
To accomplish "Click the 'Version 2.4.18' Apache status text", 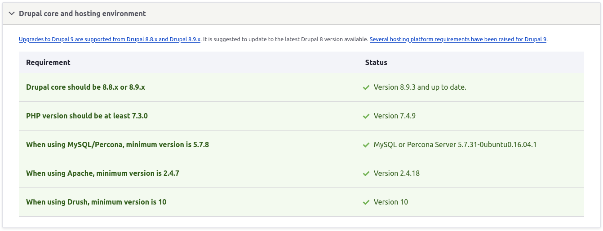I will [396, 173].
